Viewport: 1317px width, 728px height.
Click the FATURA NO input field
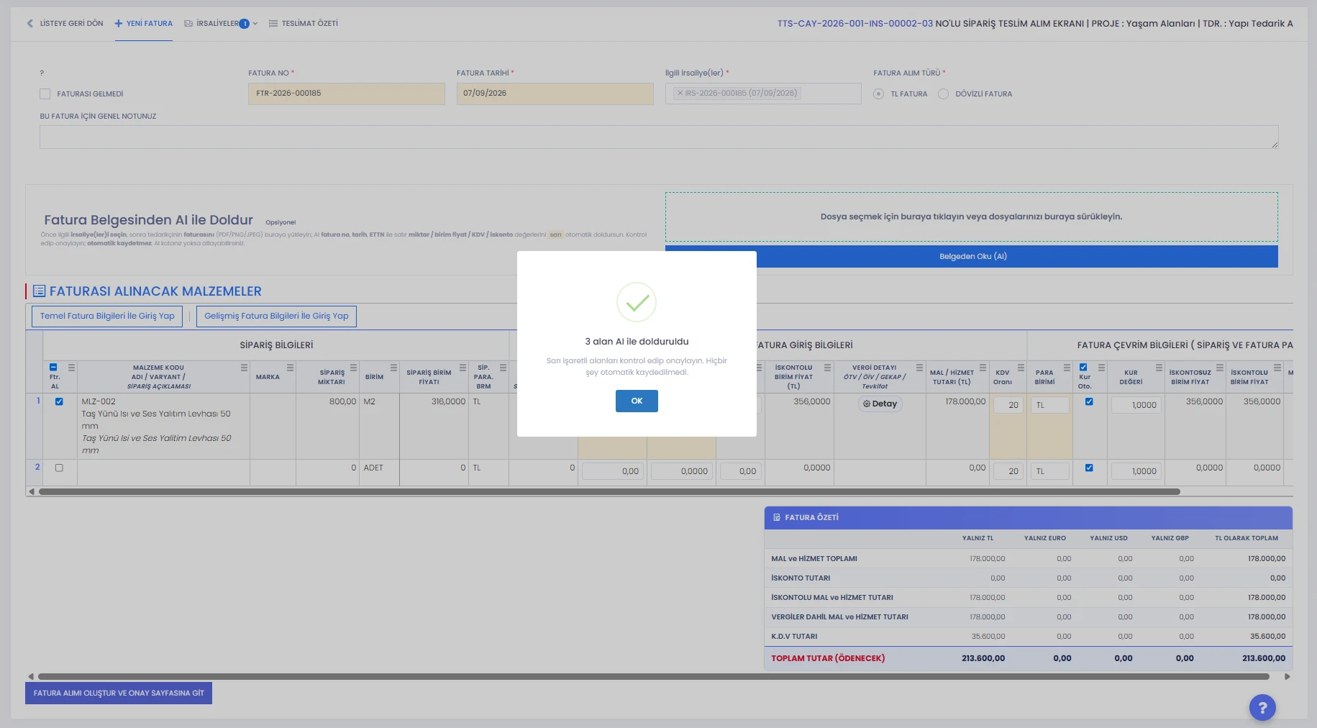[x=347, y=94]
